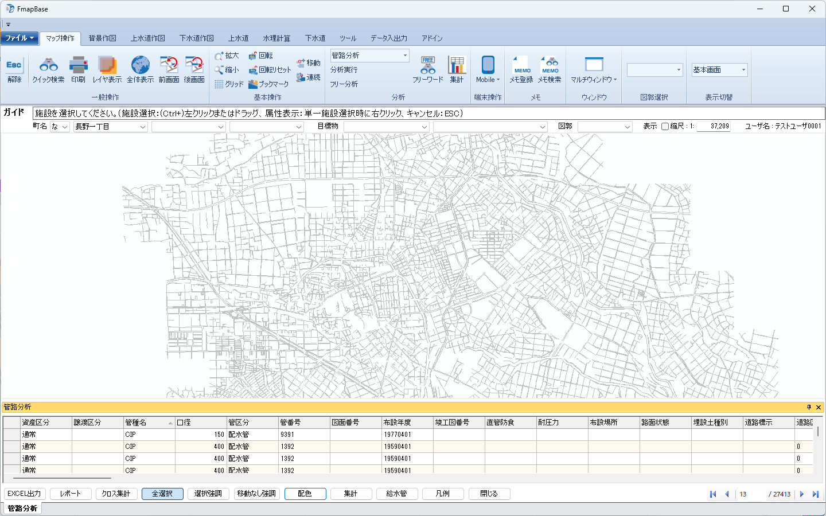Click the Esc 解除 cancel icon
Viewport: 826px width, 516px height.
[14, 70]
